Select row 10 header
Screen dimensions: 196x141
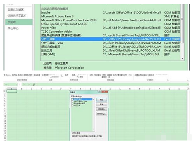click(5, 114)
